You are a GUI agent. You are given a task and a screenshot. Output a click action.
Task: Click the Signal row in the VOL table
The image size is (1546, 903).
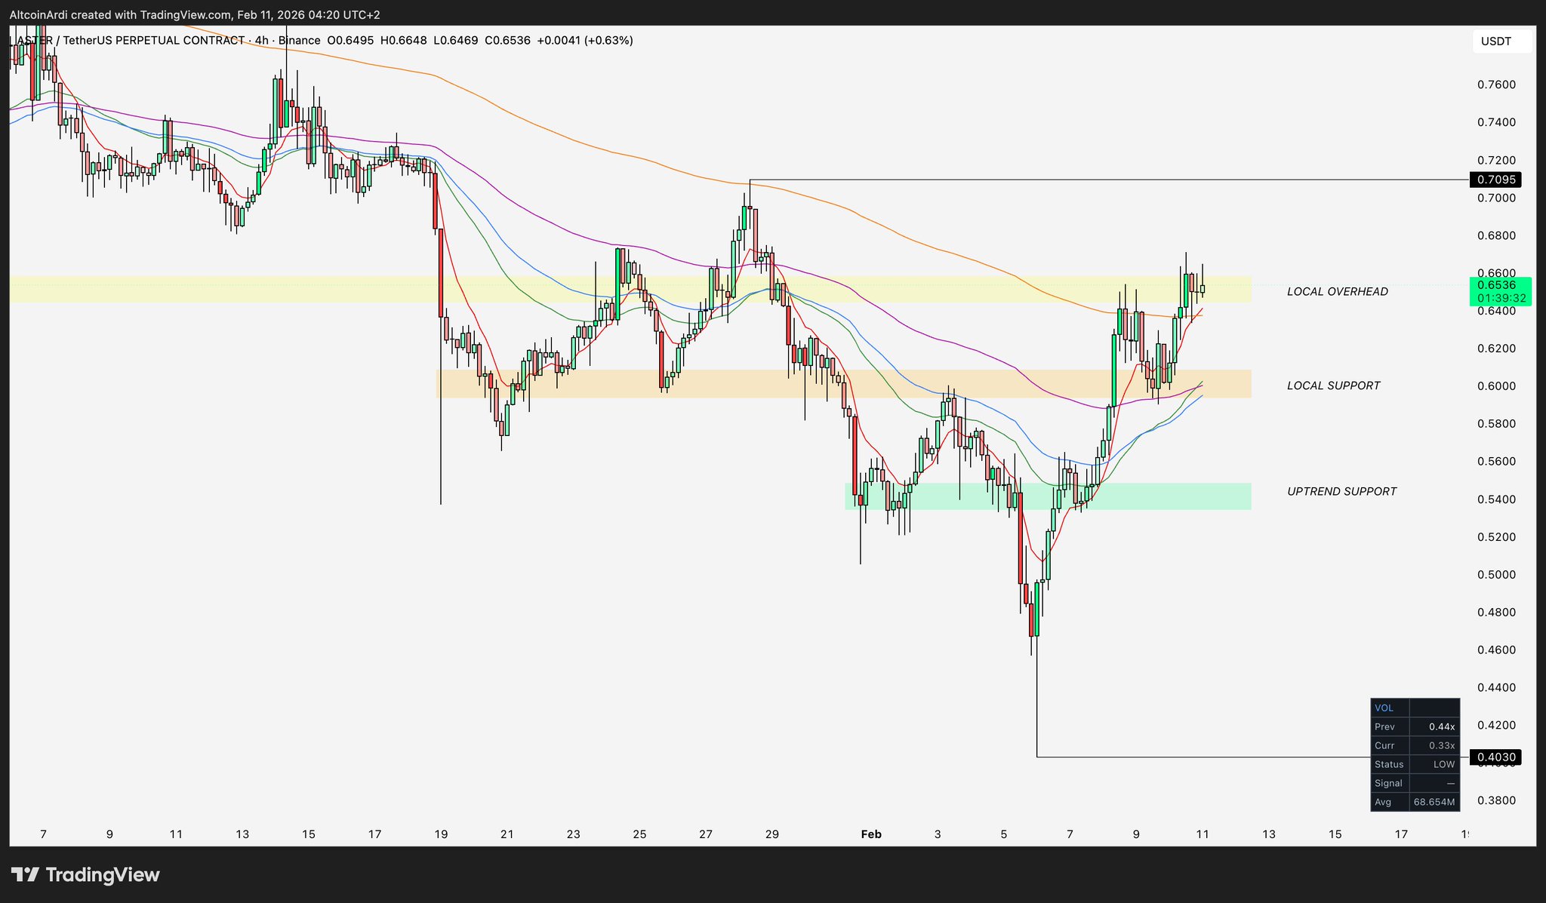tap(1415, 783)
